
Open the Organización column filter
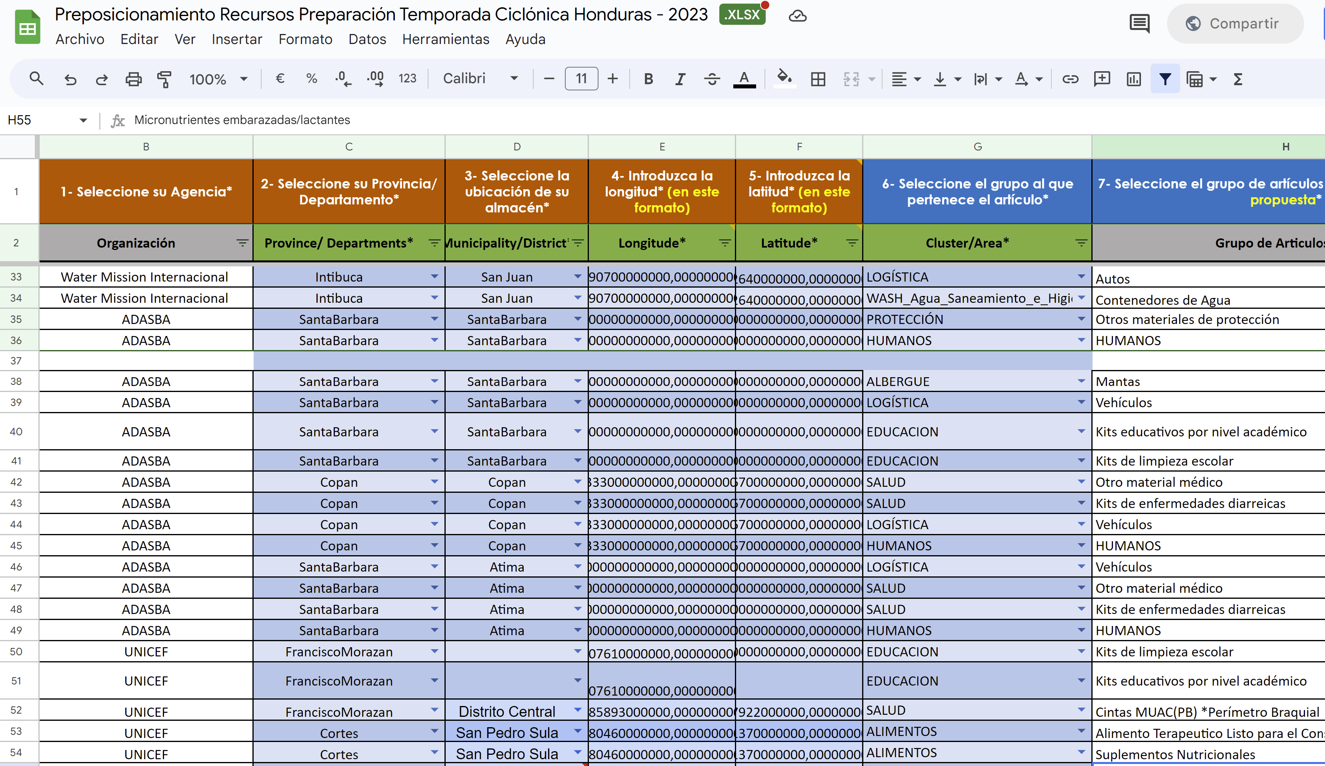pyautogui.click(x=242, y=243)
